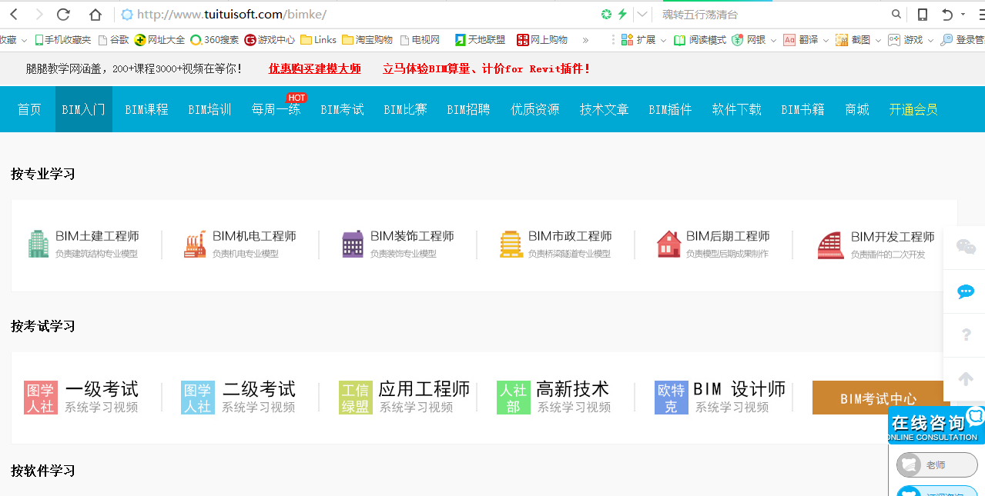This screenshot has height=496, width=985.
Task: Open the 扩展 extensions dropdown
Action: point(642,40)
